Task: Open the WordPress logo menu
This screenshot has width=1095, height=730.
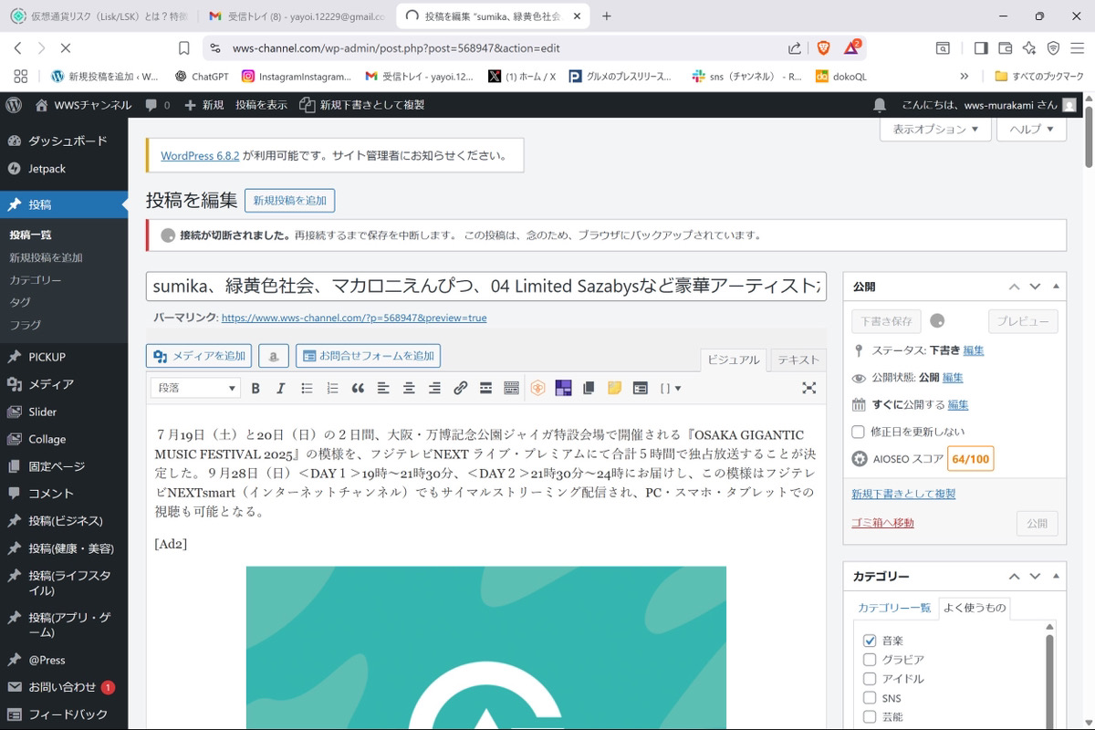Action: (x=14, y=105)
